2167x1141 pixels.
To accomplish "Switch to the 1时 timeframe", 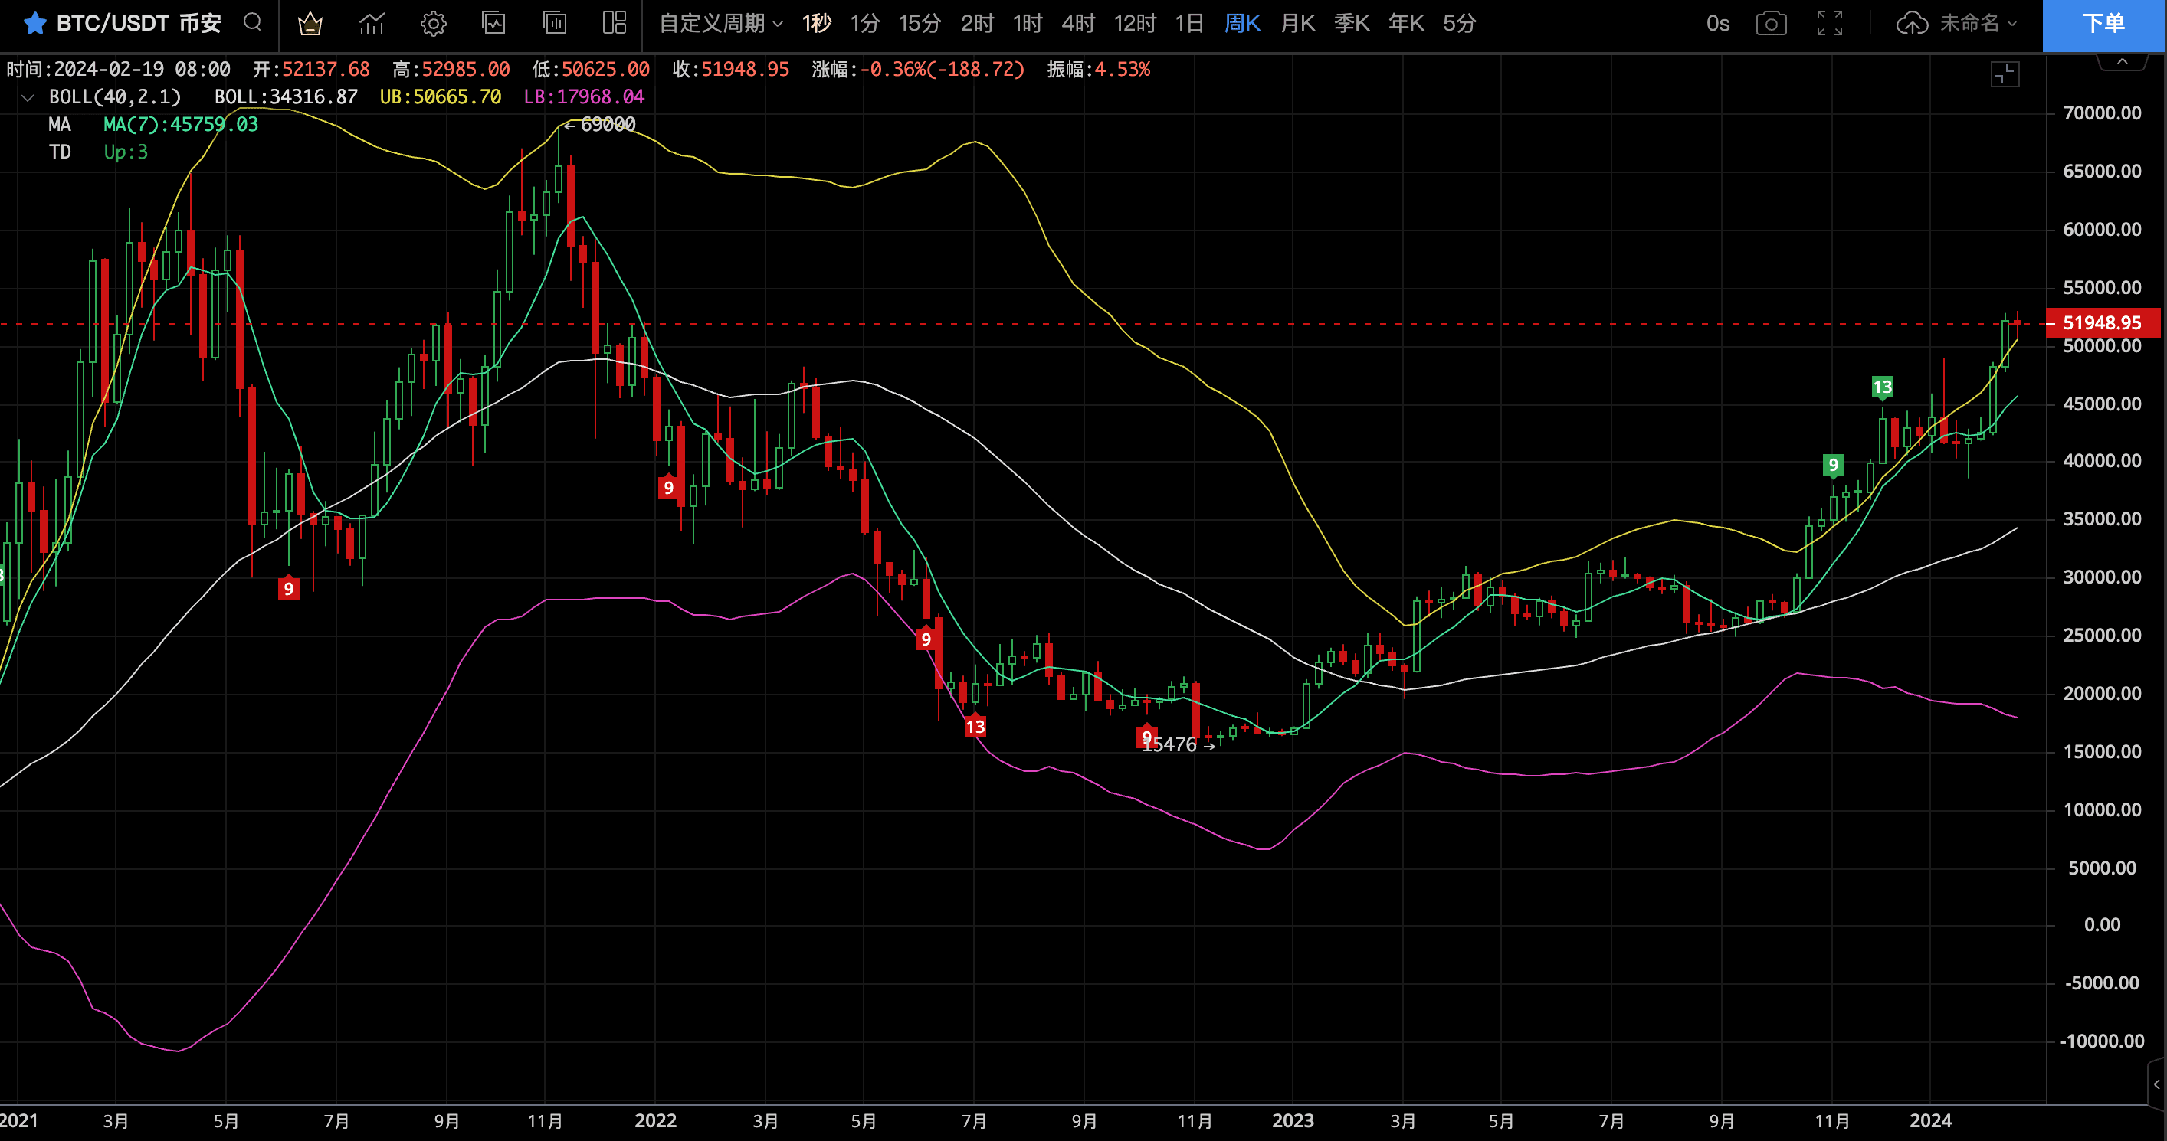I will (x=1028, y=24).
